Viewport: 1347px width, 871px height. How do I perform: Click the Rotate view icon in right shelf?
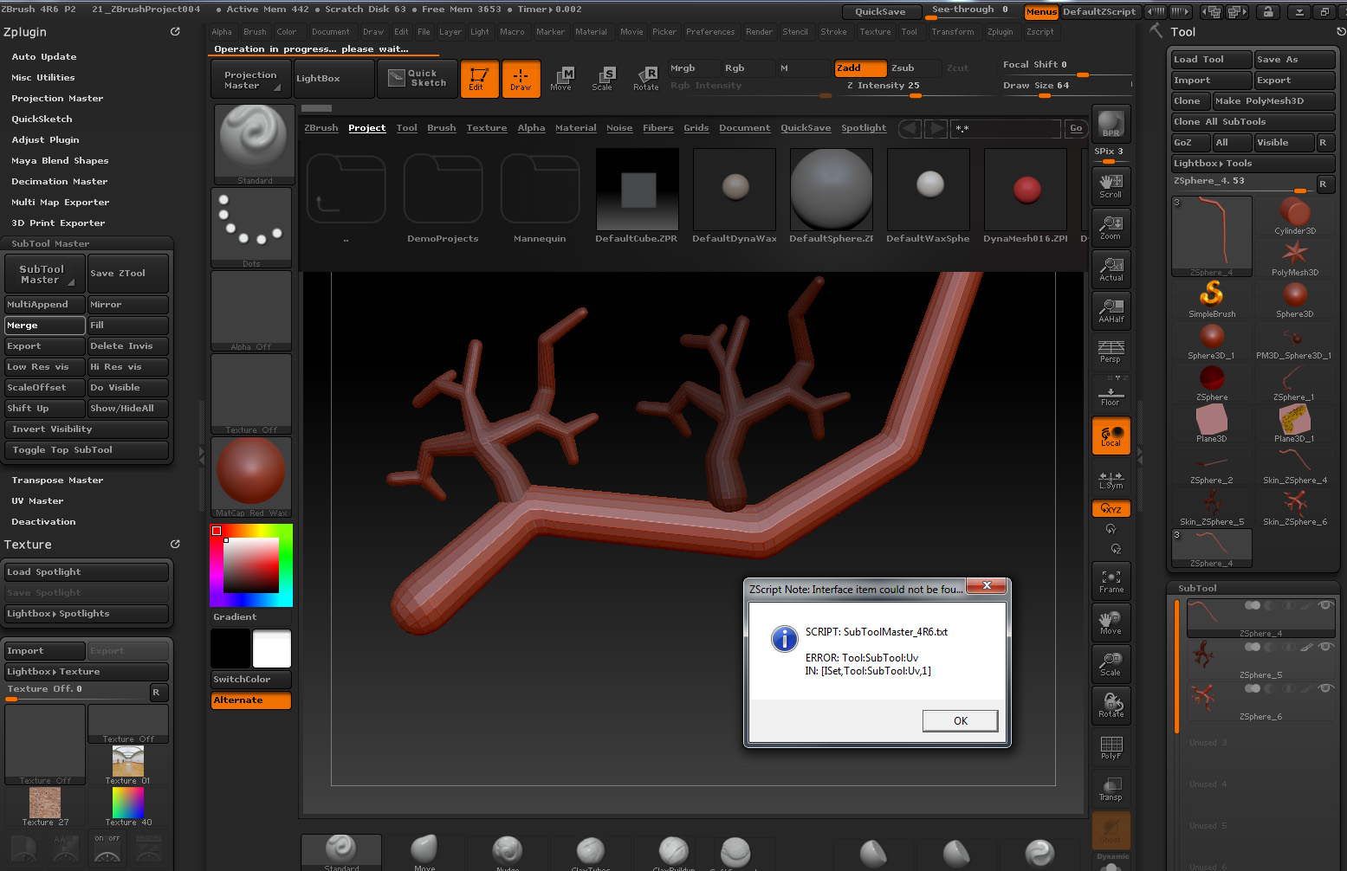point(1111,706)
